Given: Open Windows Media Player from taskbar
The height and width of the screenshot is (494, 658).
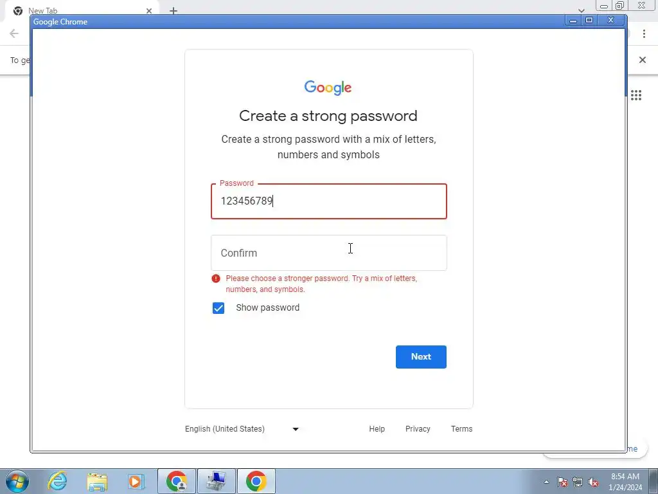Looking at the screenshot, I should pos(136,481).
